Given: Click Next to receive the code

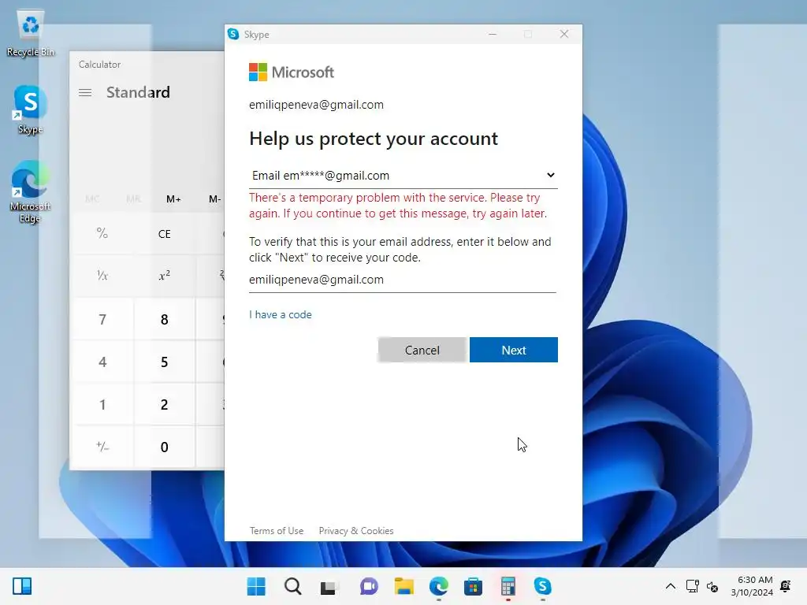Looking at the screenshot, I should coord(514,350).
